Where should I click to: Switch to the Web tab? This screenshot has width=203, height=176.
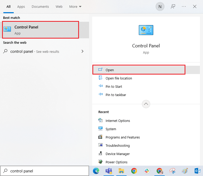coord(59,7)
